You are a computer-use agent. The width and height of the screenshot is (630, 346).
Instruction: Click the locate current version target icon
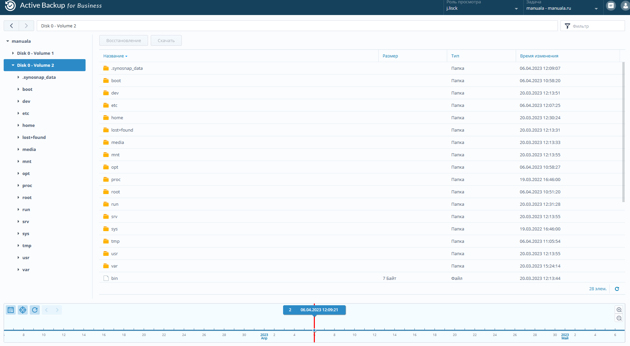tap(23, 310)
